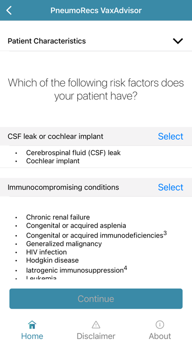192x341 pixels.
Task: Open the Home house icon
Action: (32, 325)
